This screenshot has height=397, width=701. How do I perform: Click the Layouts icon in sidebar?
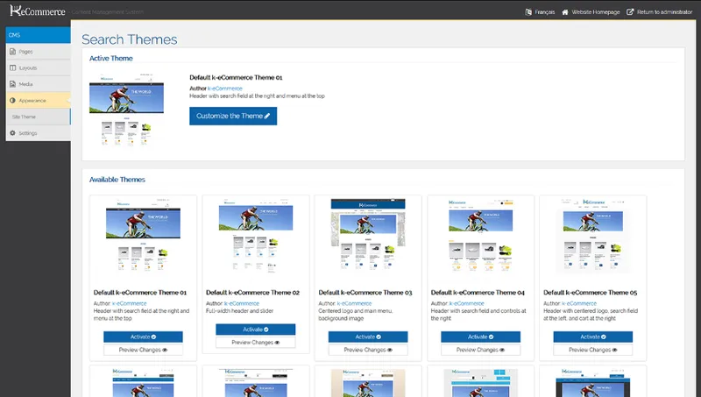[x=12, y=68]
